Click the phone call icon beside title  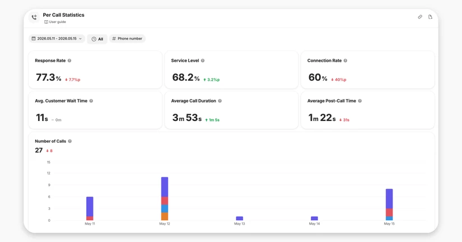click(x=34, y=17)
